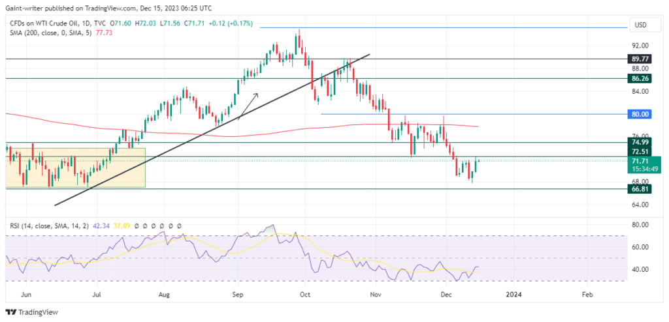
Task: Select the 66.81 price level label
Action: pos(639,188)
